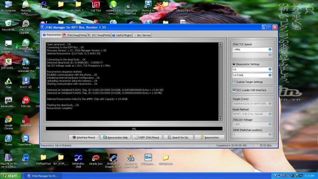Open the JTAG I/O Voltage dropdown
The height and width of the screenshot is (179, 318).
[x=270, y=124]
